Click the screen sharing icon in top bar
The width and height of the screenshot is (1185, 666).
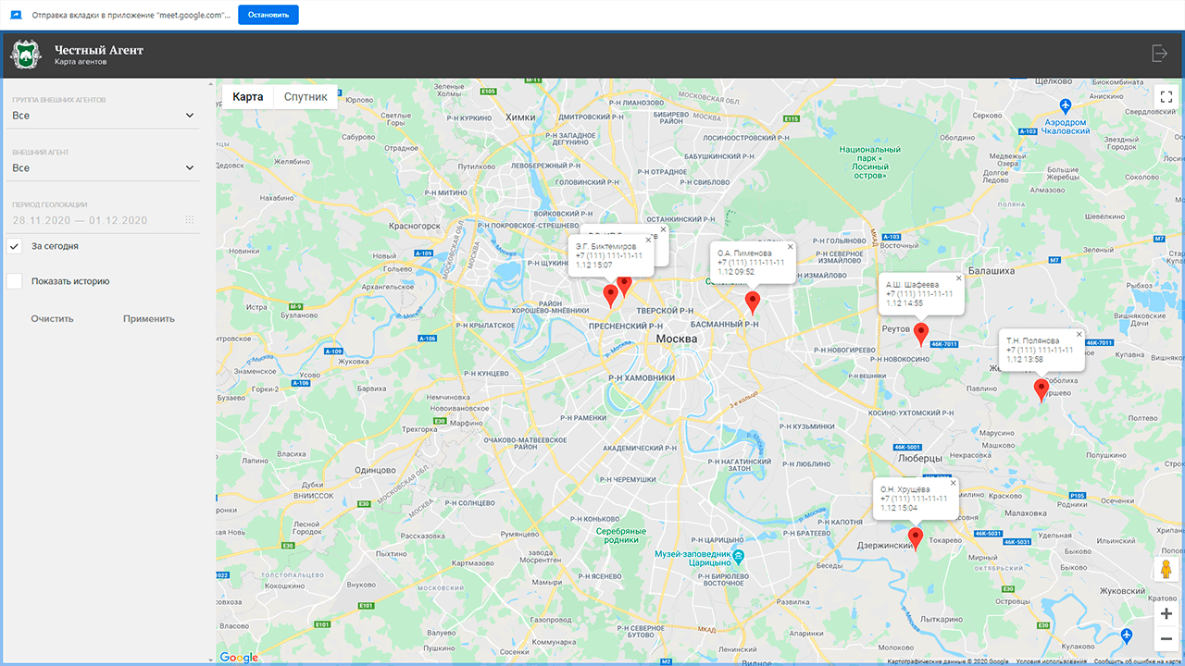click(16, 16)
